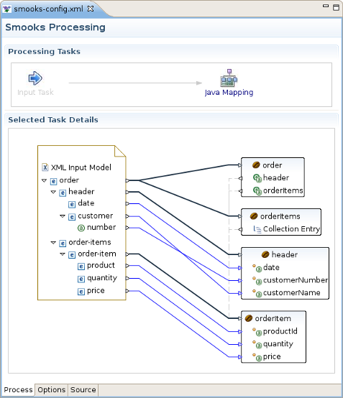
Task: Click the date property icon in header bean
Action: (257, 268)
